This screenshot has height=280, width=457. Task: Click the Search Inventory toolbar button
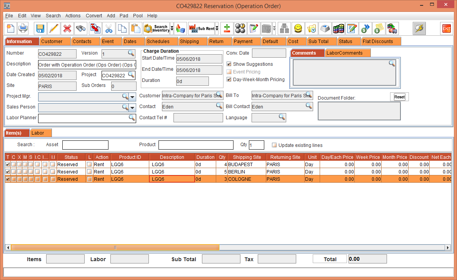156,28
